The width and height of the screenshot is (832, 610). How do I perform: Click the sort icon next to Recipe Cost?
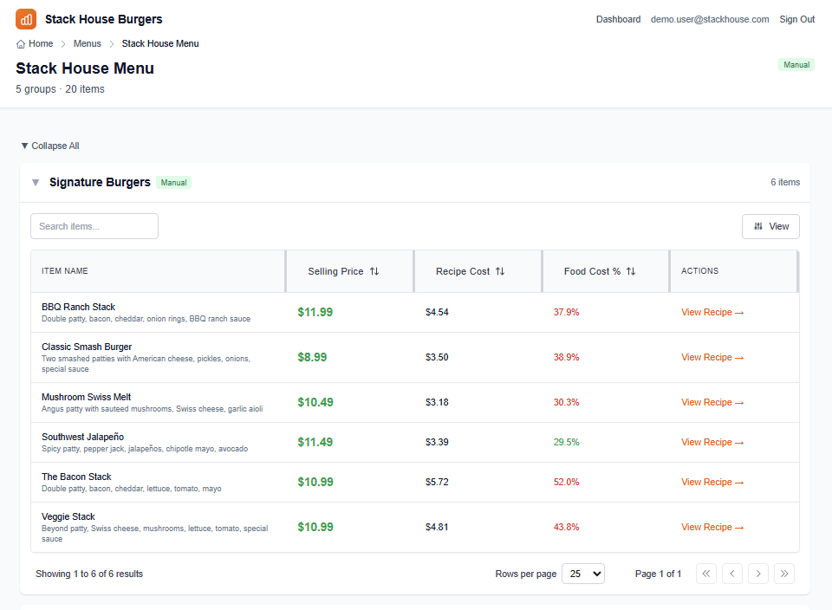coord(498,270)
